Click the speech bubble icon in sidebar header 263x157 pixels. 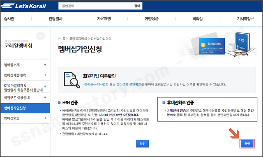41,36
